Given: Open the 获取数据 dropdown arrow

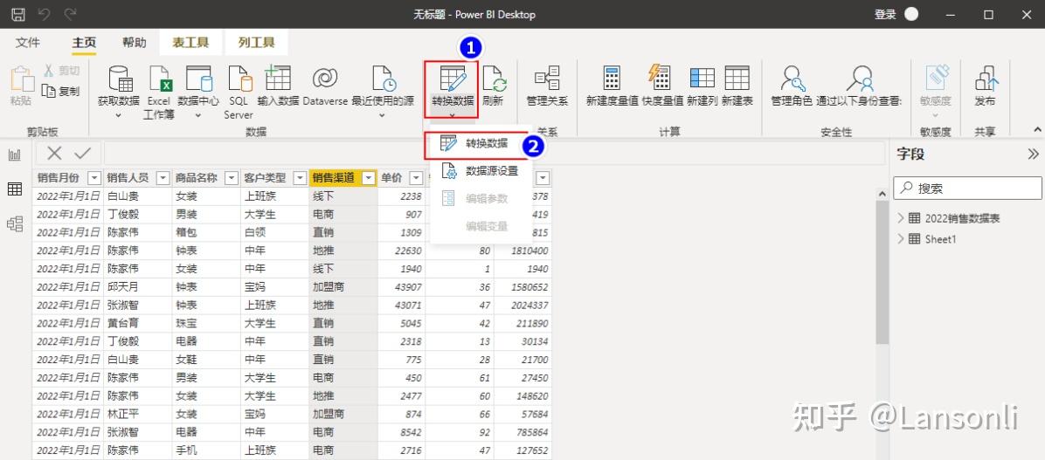Looking at the screenshot, I should coord(119,115).
